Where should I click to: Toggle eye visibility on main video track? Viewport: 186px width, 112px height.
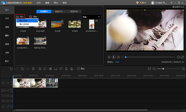pos(11,82)
